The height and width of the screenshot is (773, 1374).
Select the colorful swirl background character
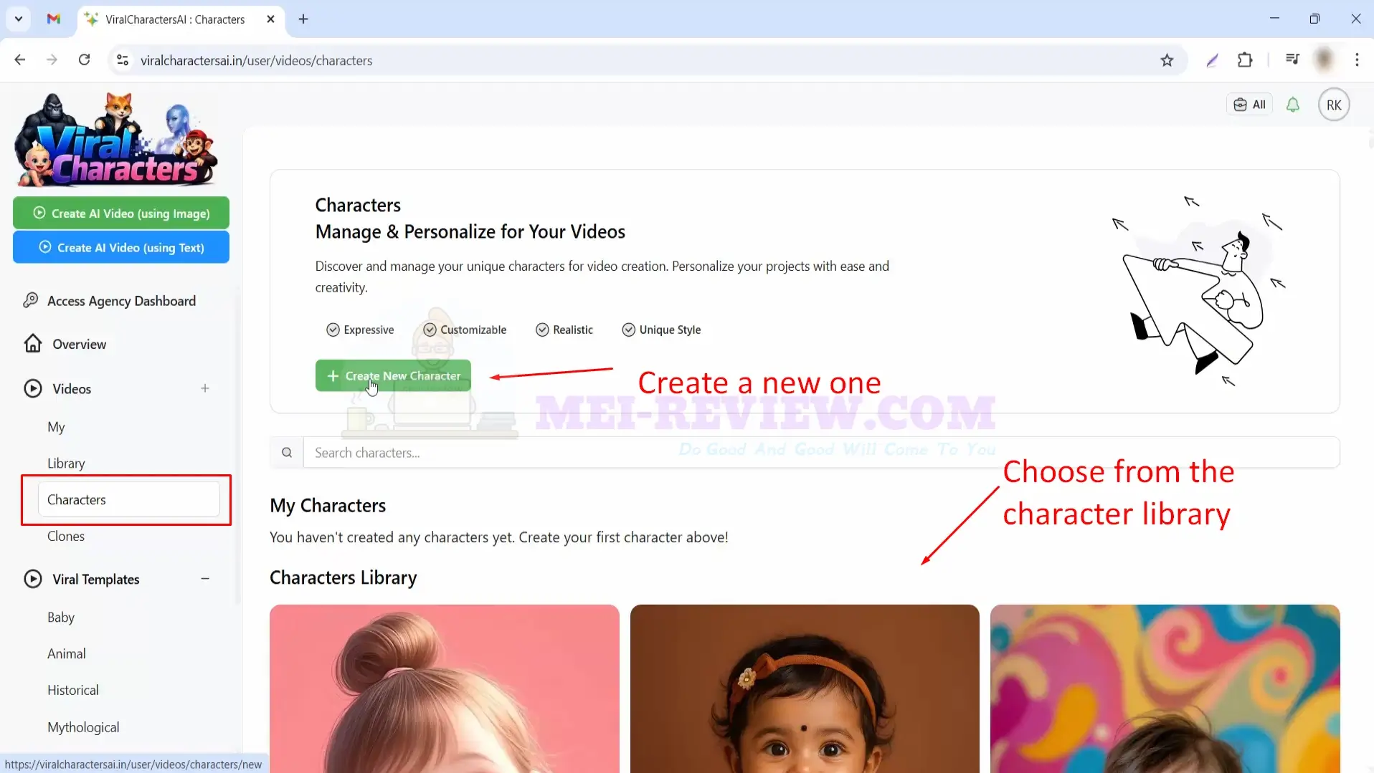[x=1165, y=688]
